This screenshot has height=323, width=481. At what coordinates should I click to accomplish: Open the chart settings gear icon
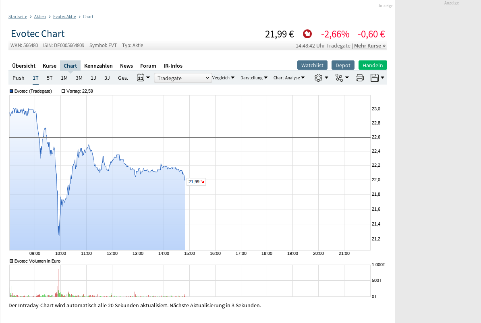click(x=319, y=78)
